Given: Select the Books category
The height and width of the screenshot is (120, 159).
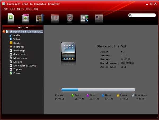Looking at the screenshot, I should point(17,43).
